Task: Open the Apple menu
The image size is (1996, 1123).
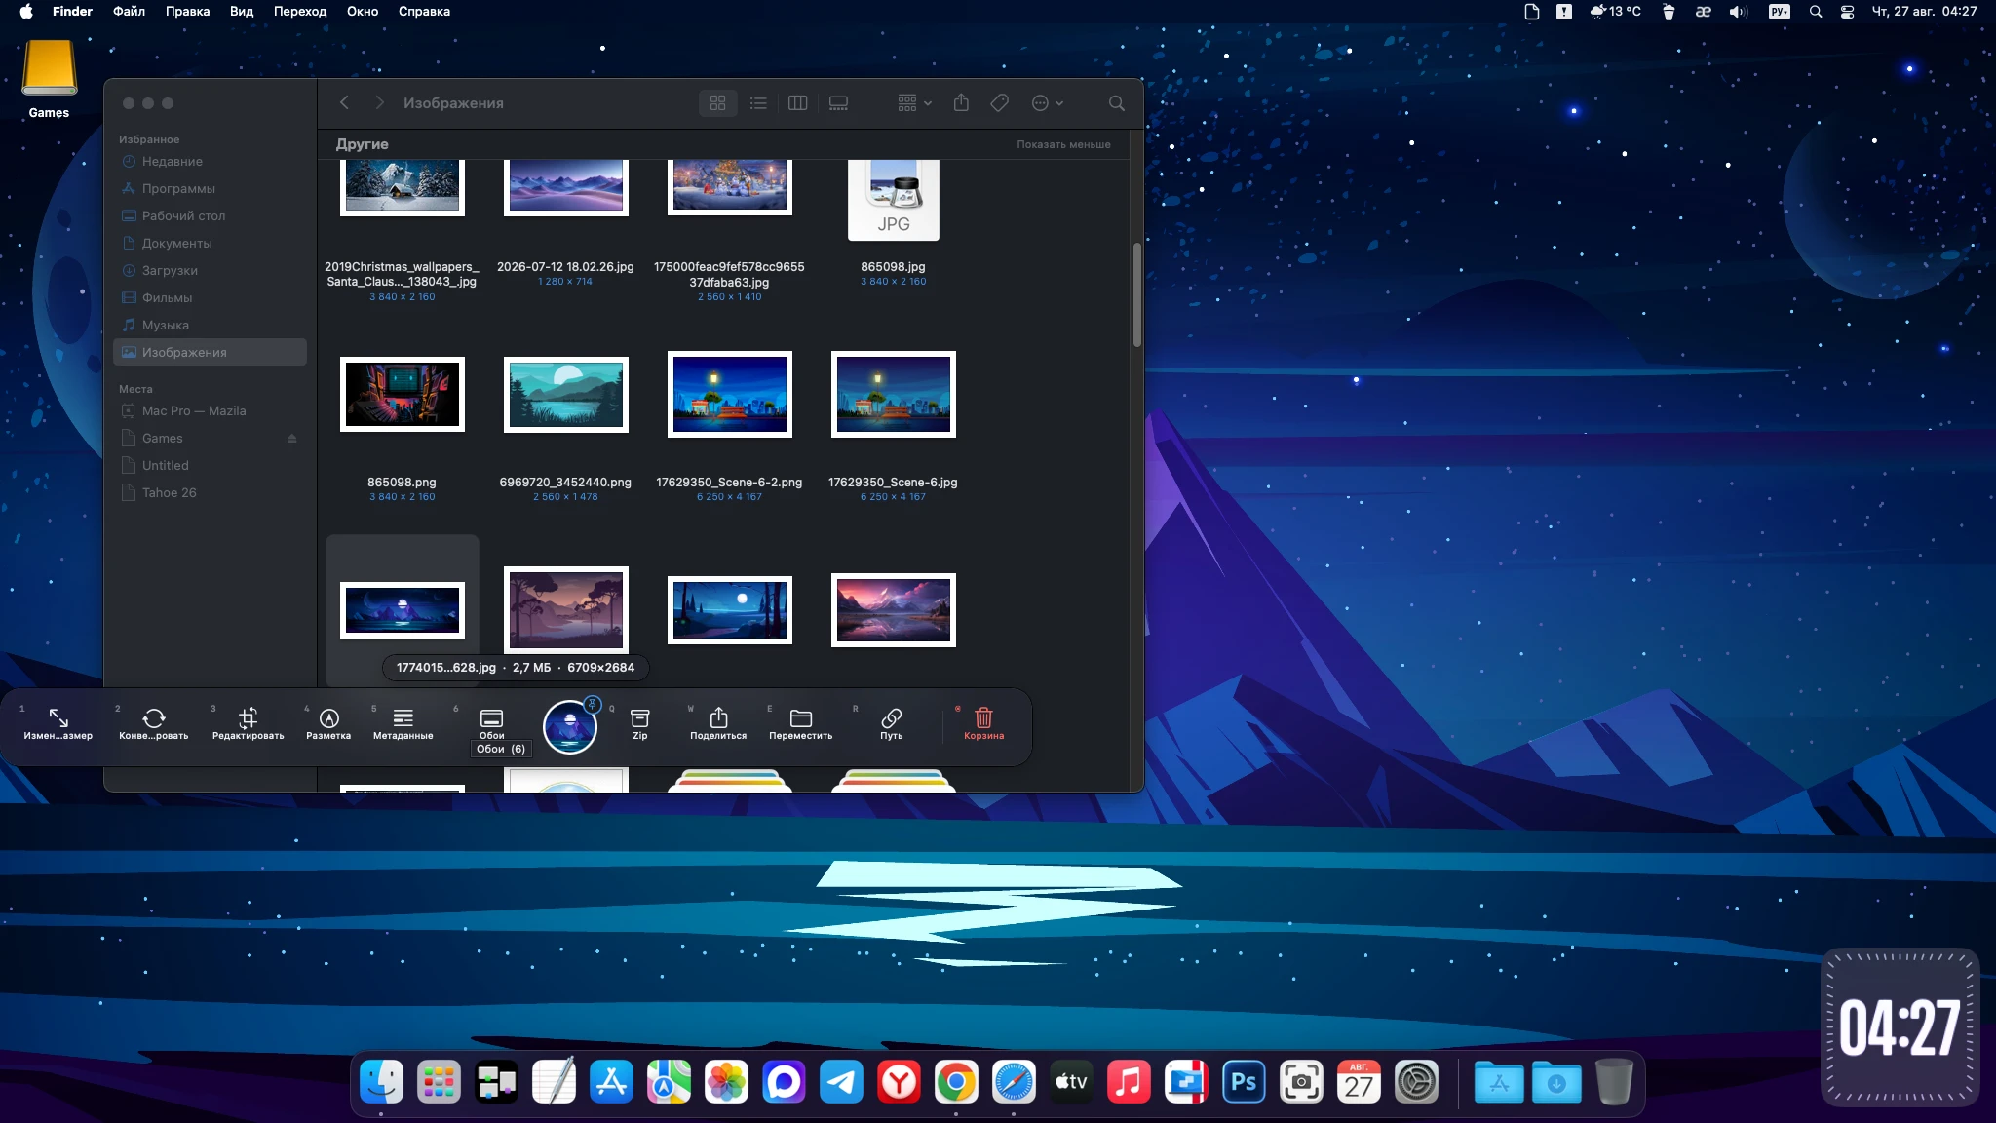Action: (x=26, y=12)
